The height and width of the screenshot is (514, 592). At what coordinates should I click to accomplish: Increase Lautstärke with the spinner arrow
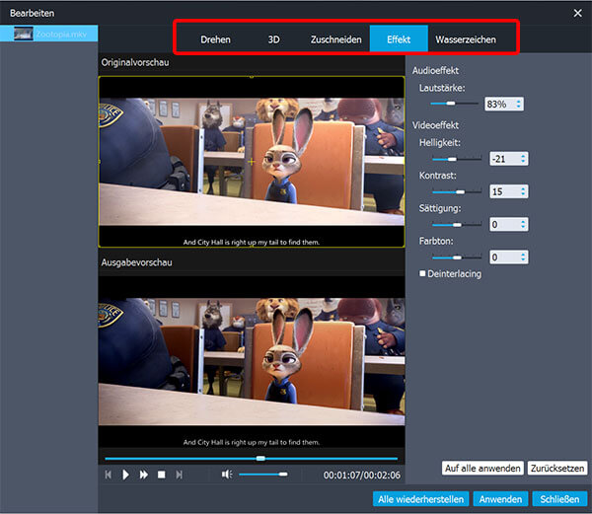(x=519, y=102)
